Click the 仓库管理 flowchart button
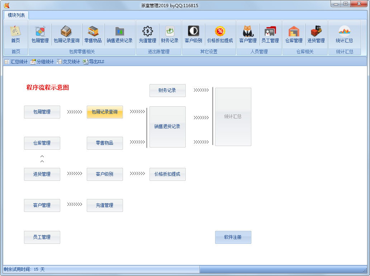 pyautogui.click(x=42, y=143)
